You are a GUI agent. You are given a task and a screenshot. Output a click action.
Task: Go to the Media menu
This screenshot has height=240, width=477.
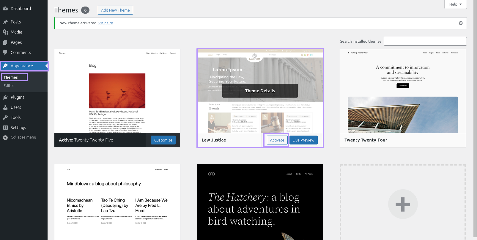tap(24, 32)
